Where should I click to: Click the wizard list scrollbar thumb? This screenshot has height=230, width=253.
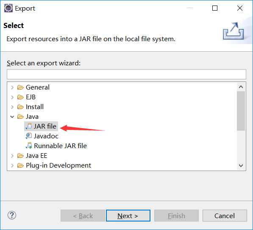point(241,111)
